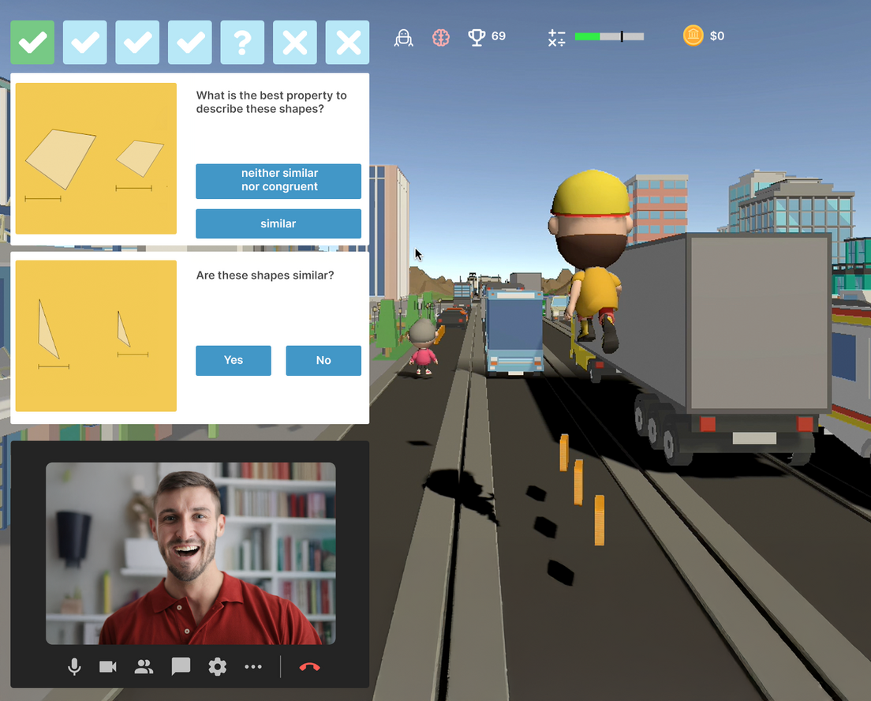Show the call participants list
This screenshot has width=871, height=701.
click(x=144, y=667)
